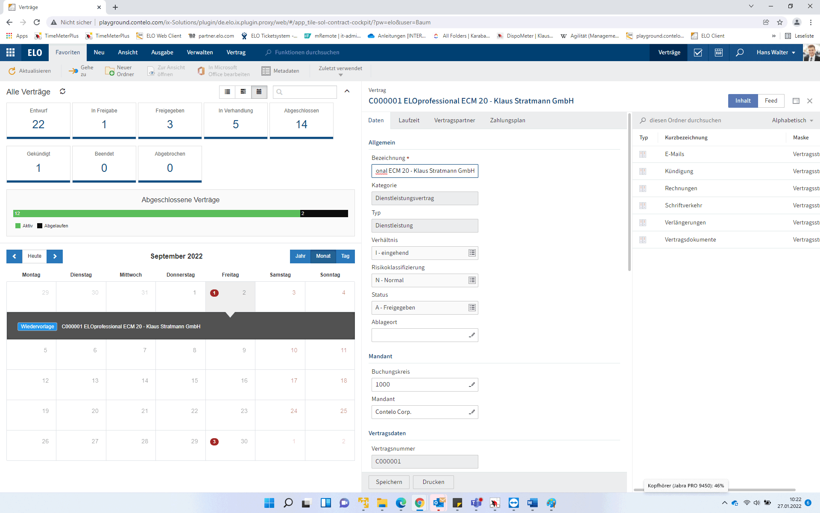The height and width of the screenshot is (513, 820).
Task: Switch to calendar view
Action: pyautogui.click(x=259, y=92)
